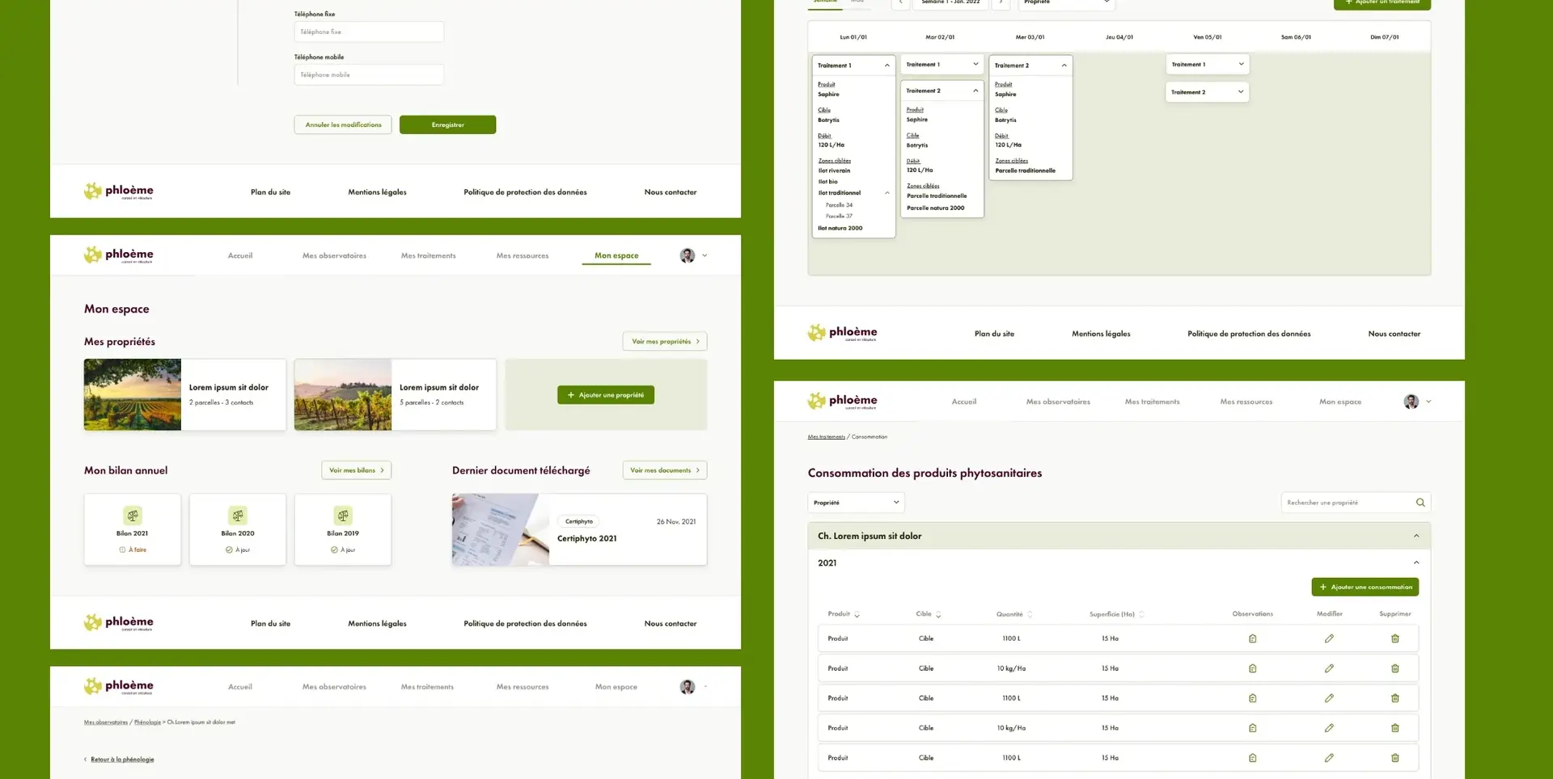Click the magnifier icon in property search
1553x779 pixels.
(x=1420, y=503)
